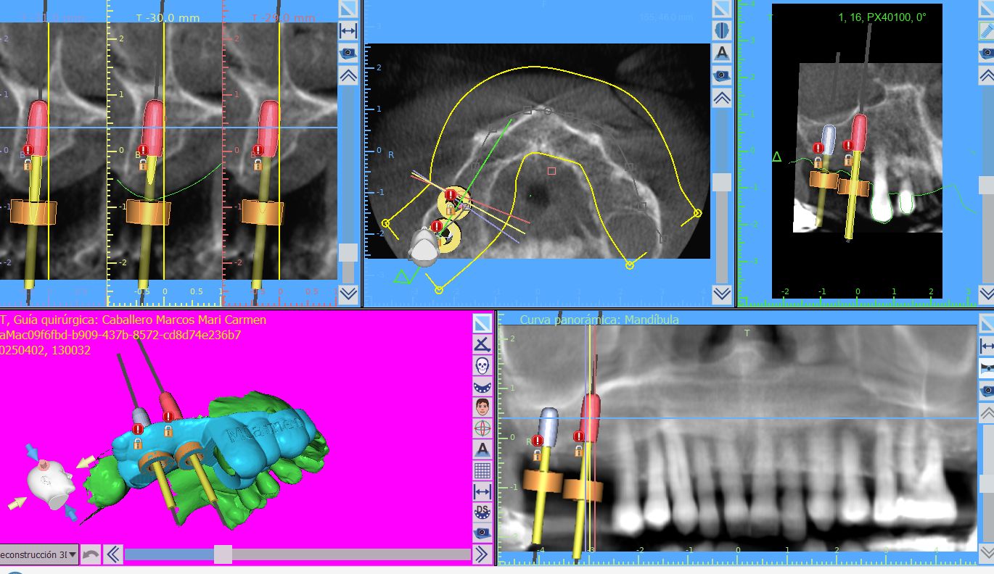Toggle the eye visibility icon in 3D toolbar
994x574 pixels.
tap(482, 533)
